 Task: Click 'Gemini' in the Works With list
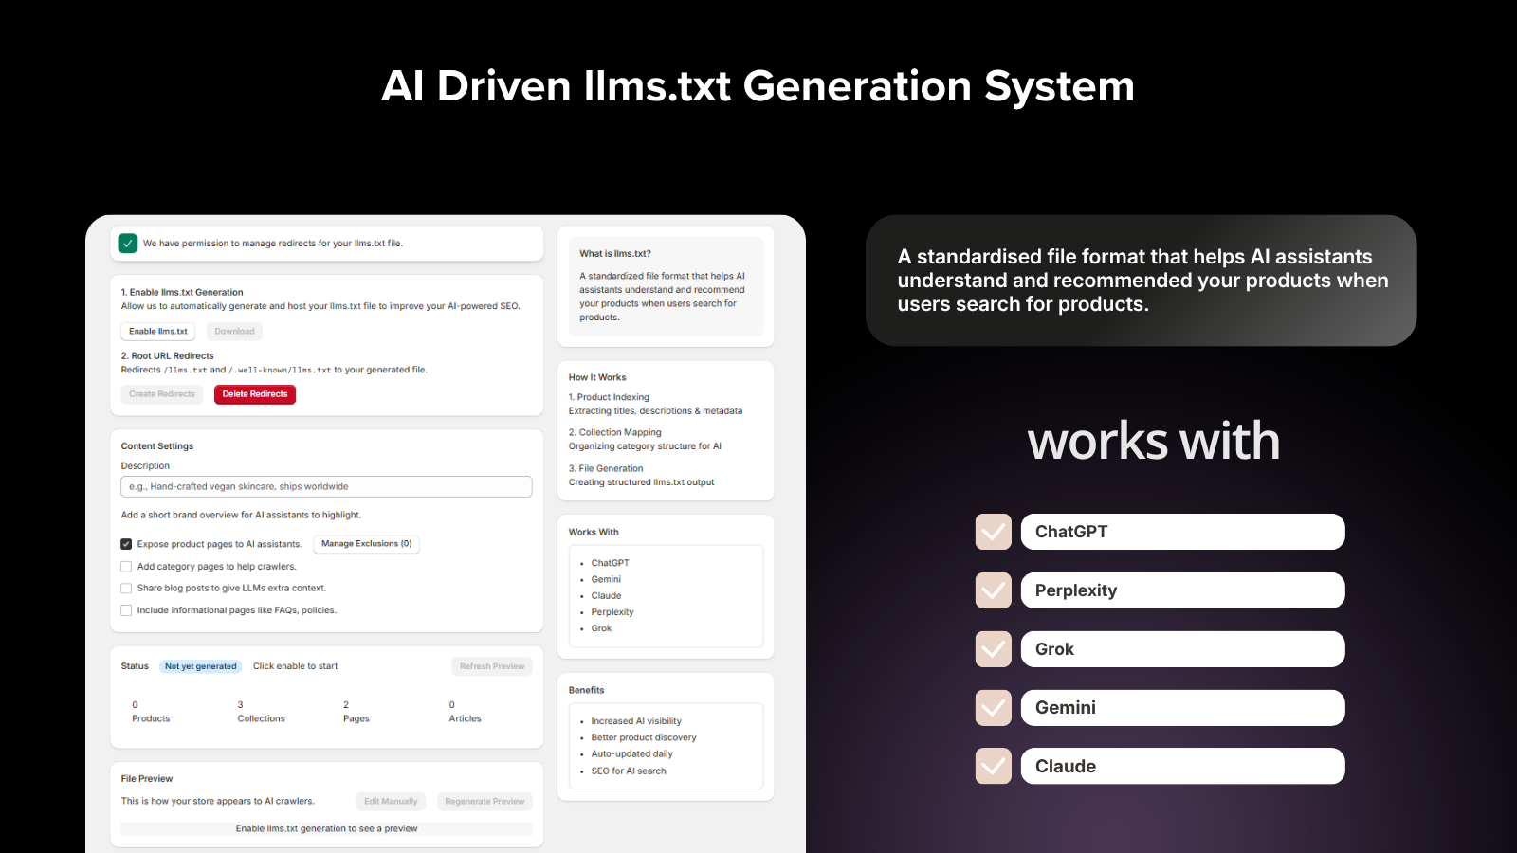tap(606, 579)
